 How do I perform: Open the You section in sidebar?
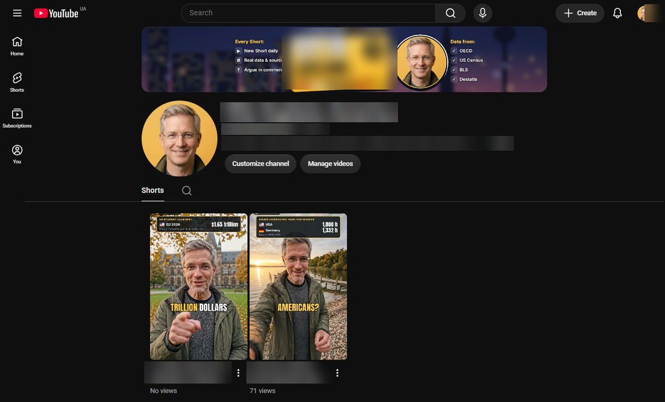(x=17, y=154)
